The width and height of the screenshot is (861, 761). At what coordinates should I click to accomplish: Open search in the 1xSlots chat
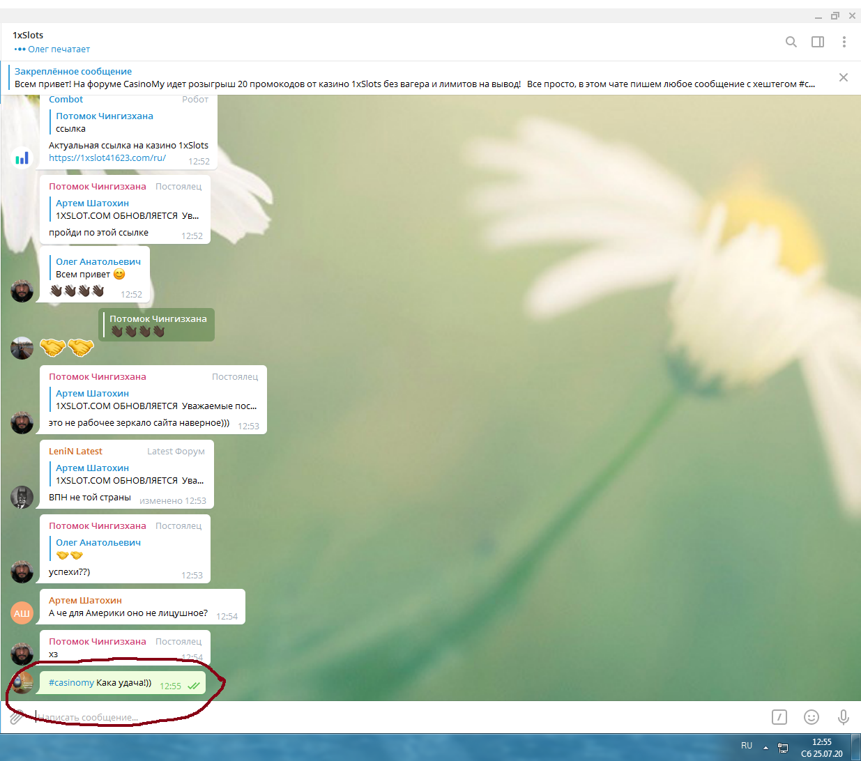(x=791, y=42)
